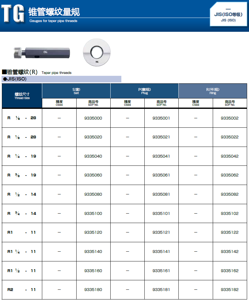This screenshot has width=249, height=302.
Task: Click the 螺纹尺寸 Thread Size header
Action: point(22,96)
